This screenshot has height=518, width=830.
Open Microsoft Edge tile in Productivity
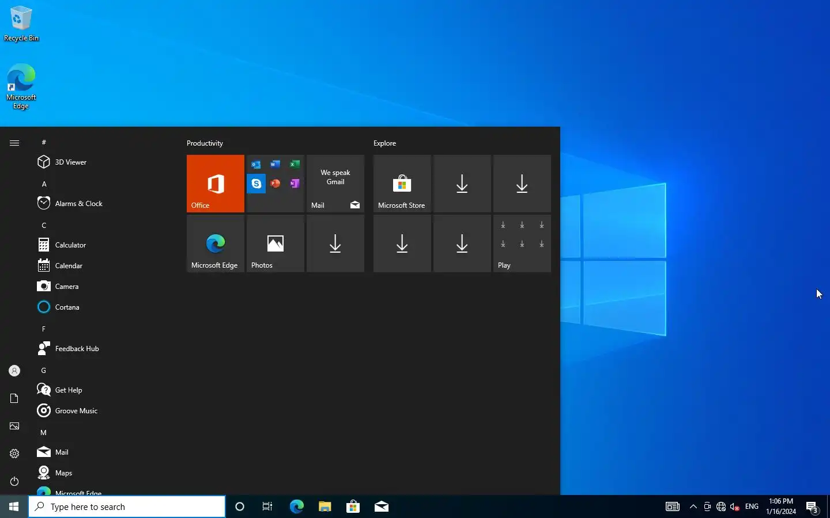pyautogui.click(x=216, y=243)
